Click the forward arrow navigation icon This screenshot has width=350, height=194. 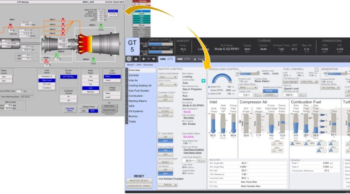click(x=153, y=59)
